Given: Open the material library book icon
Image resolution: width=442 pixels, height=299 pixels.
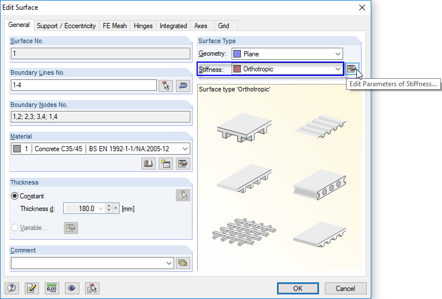Looking at the screenshot, I should pos(148,164).
